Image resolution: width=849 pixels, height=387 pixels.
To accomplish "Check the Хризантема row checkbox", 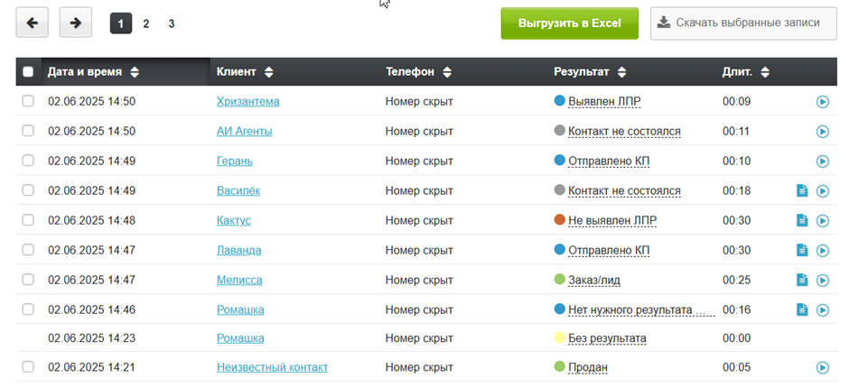I will [x=28, y=102].
